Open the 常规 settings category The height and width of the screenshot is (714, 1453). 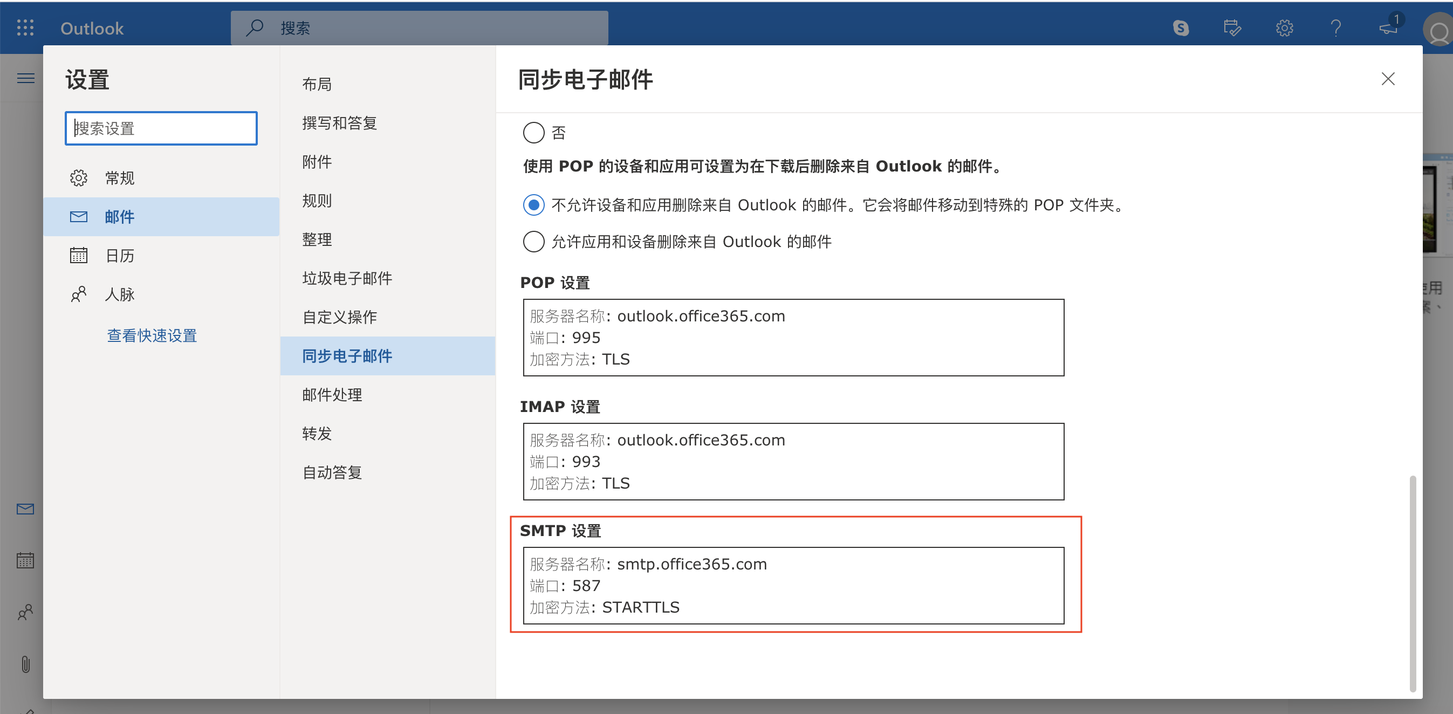tap(161, 177)
